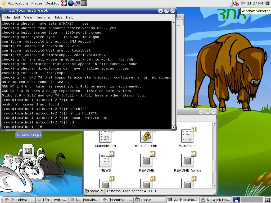Expand the notification area handle arrow
The image size is (271, 203).
231,3
